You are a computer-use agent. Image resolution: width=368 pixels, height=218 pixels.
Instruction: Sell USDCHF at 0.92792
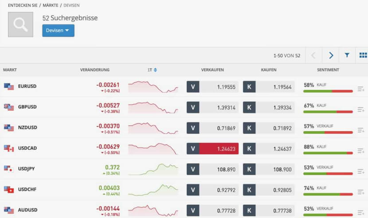pyautogui.click(x=213, y=190)
